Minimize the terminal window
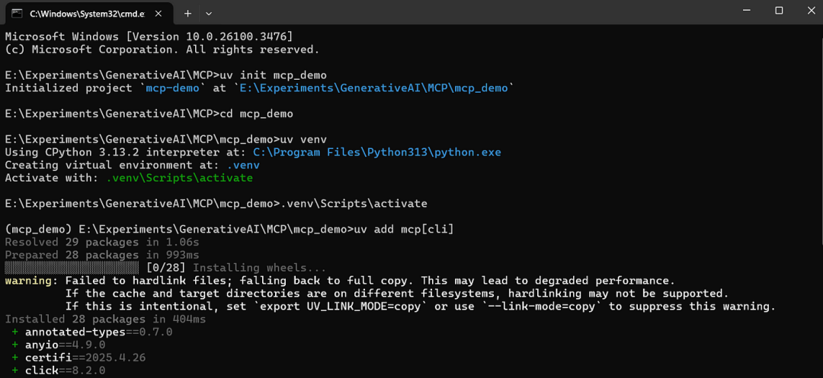 [x=744, y=11]
